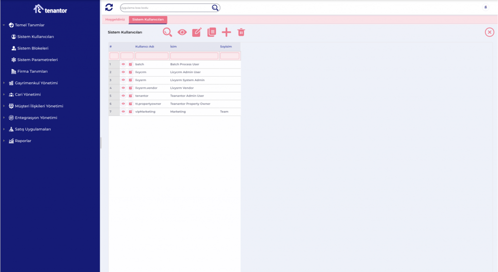Viewport: 498px width, 272px height.
Task: Expand the Raporlar section
Action: pos(23,141)
